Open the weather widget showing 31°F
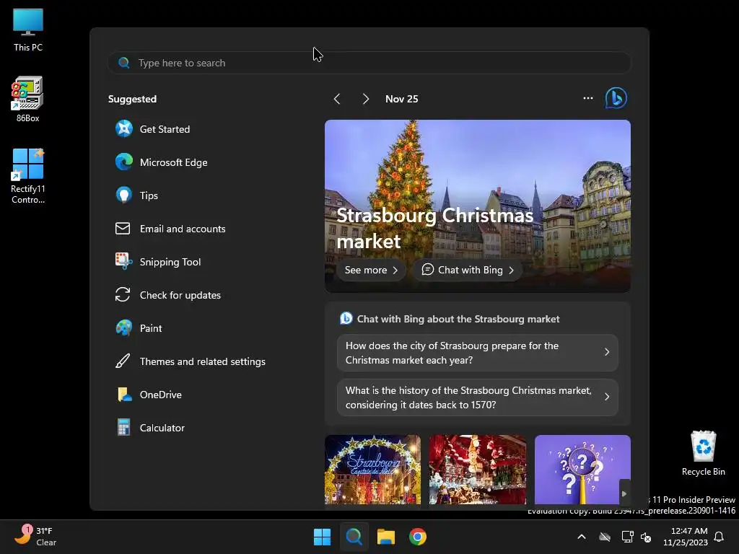 point(36,537)
